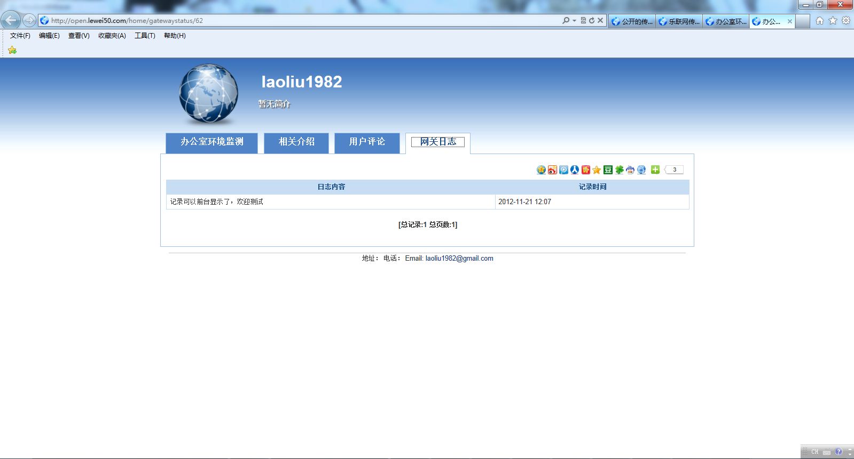Refresh the page using reload icon
The height and width of the screenshot is (459, 854).
[592, 20]
